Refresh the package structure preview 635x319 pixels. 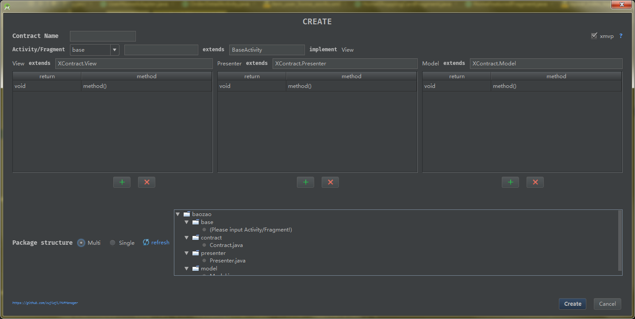(x=156, y=243)
